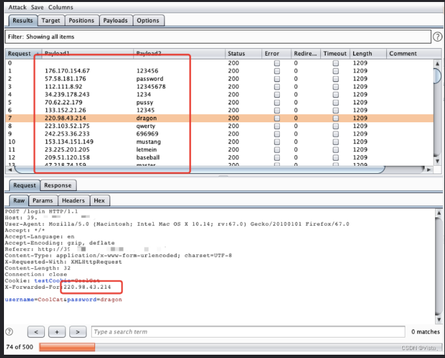This screenshot has width=445, height=358.
Task: Switch to the Raw view tab
Action: pos(19,200)
